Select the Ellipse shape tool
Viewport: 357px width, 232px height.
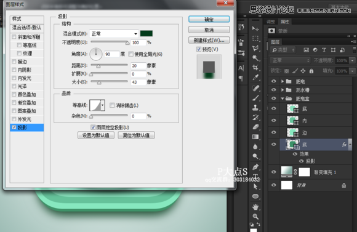pos(255,196)
